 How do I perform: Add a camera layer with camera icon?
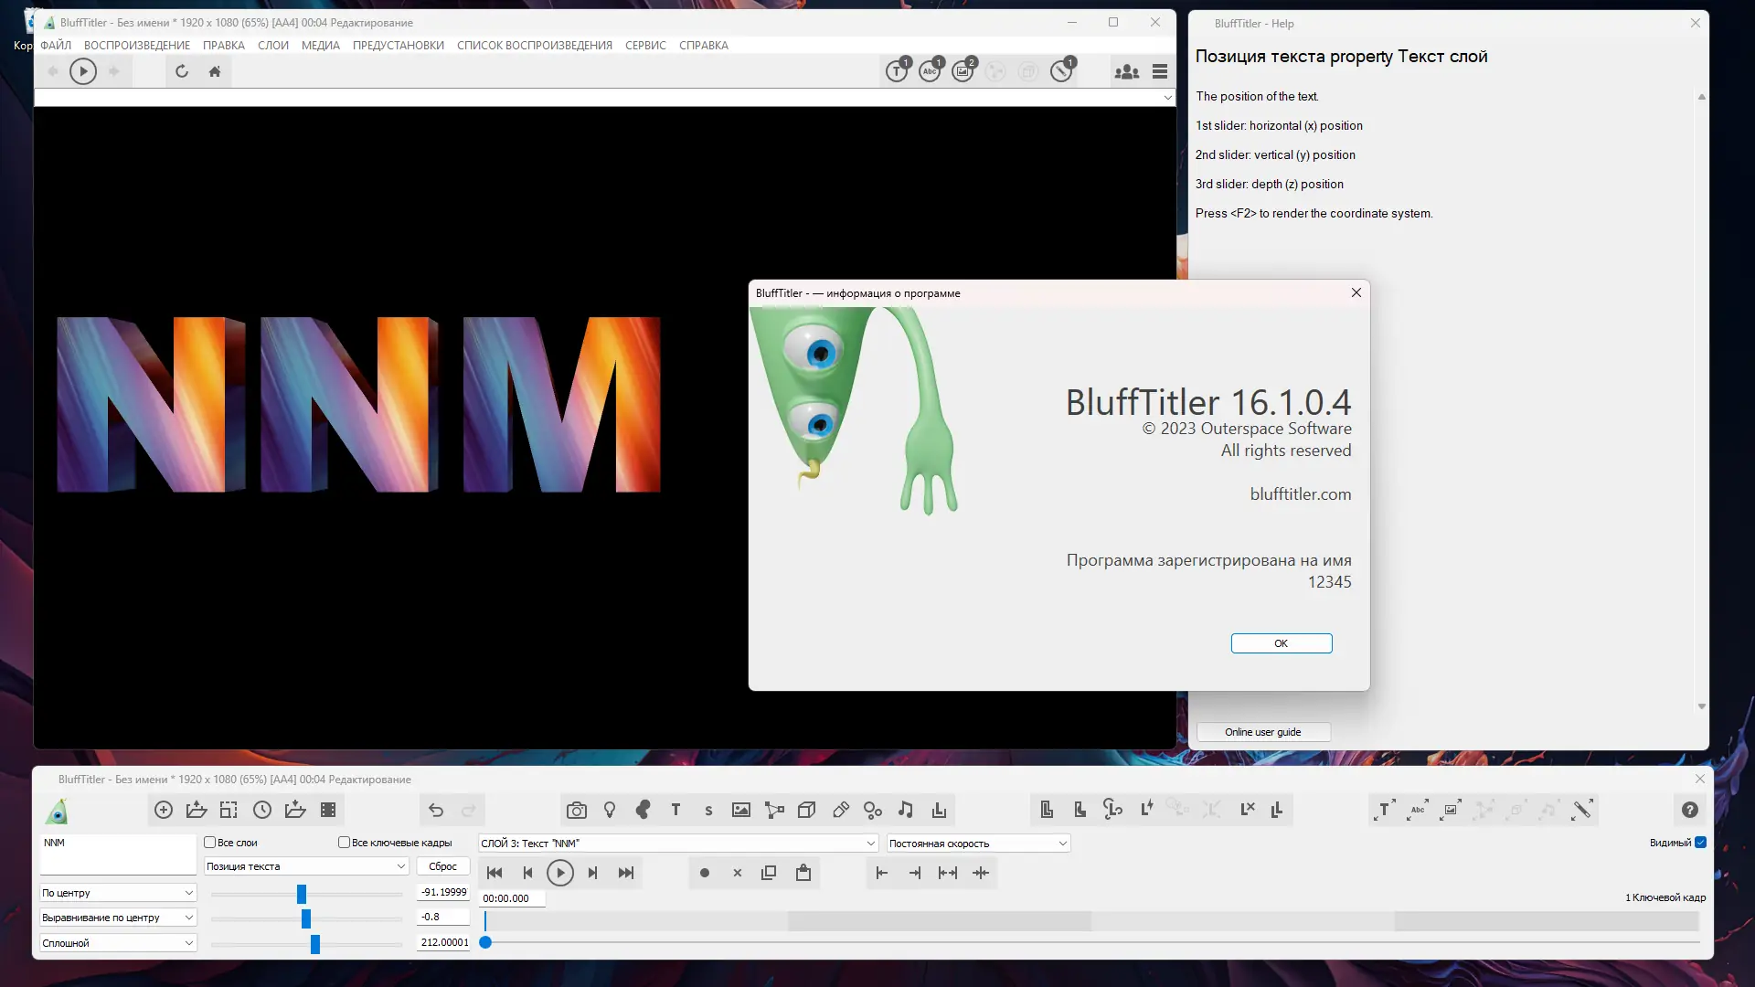(x=576, y=810)
